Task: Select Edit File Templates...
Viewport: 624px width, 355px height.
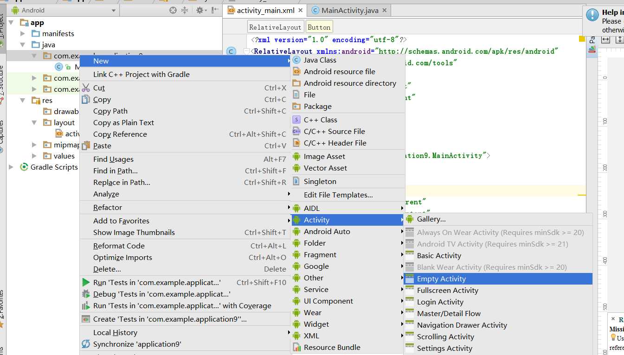Action: click(347, 195)
